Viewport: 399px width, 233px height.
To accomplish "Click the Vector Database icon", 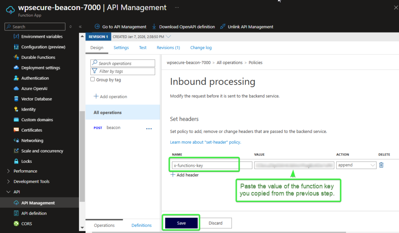I will pos(16,99).
